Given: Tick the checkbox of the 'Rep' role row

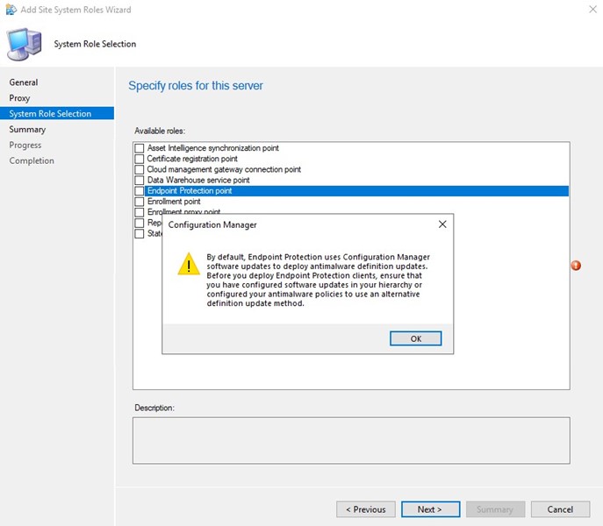Looking at the screenshot, I should point(140,223).
